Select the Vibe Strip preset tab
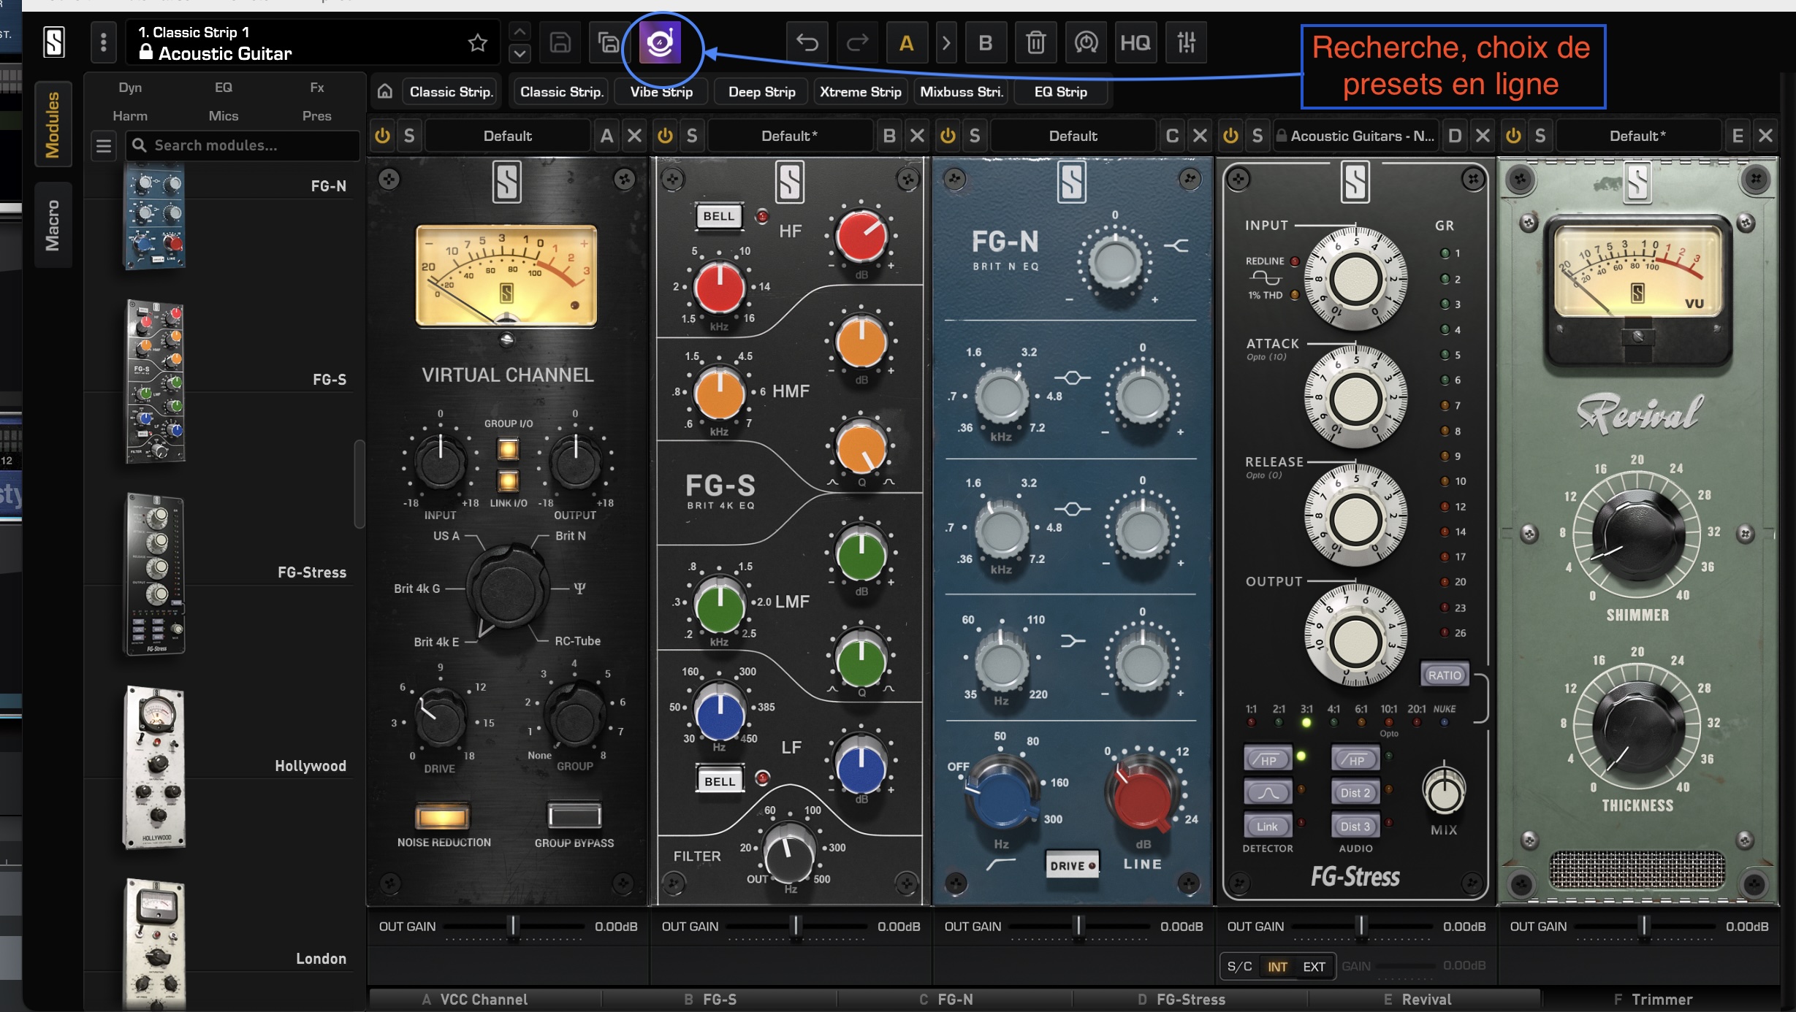The width and height of the screenshot is (1796, 1012). coord(661,92)
